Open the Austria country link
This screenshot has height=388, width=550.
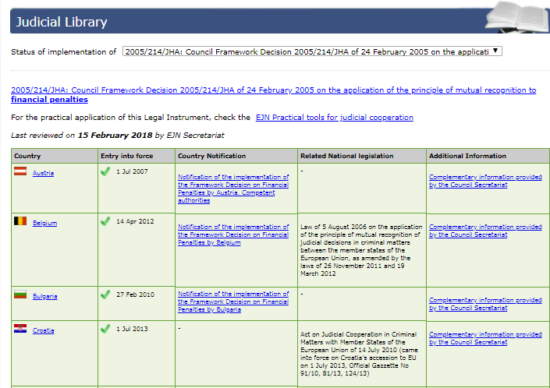click(x=43, y=173)
